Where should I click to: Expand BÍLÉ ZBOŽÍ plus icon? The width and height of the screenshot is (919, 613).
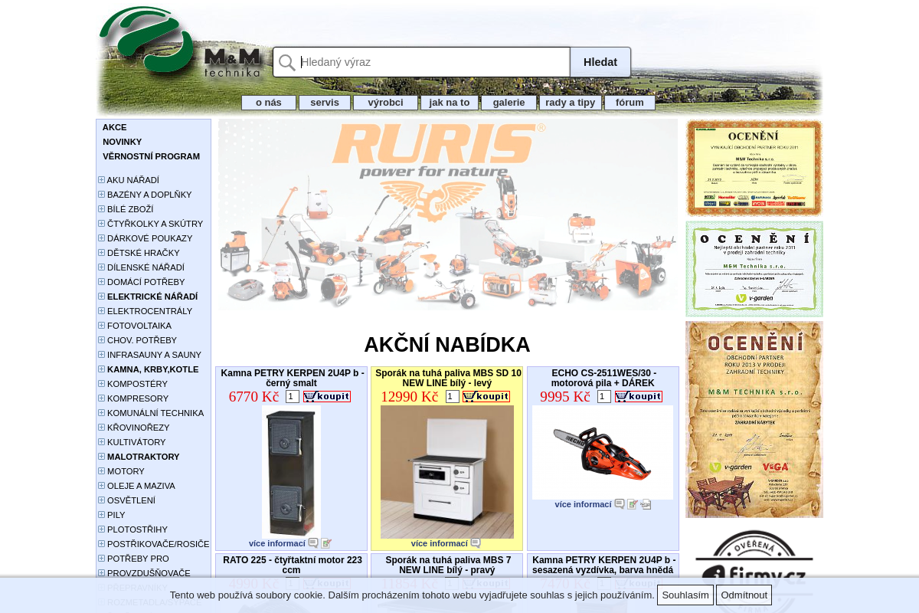click(101, 209)
